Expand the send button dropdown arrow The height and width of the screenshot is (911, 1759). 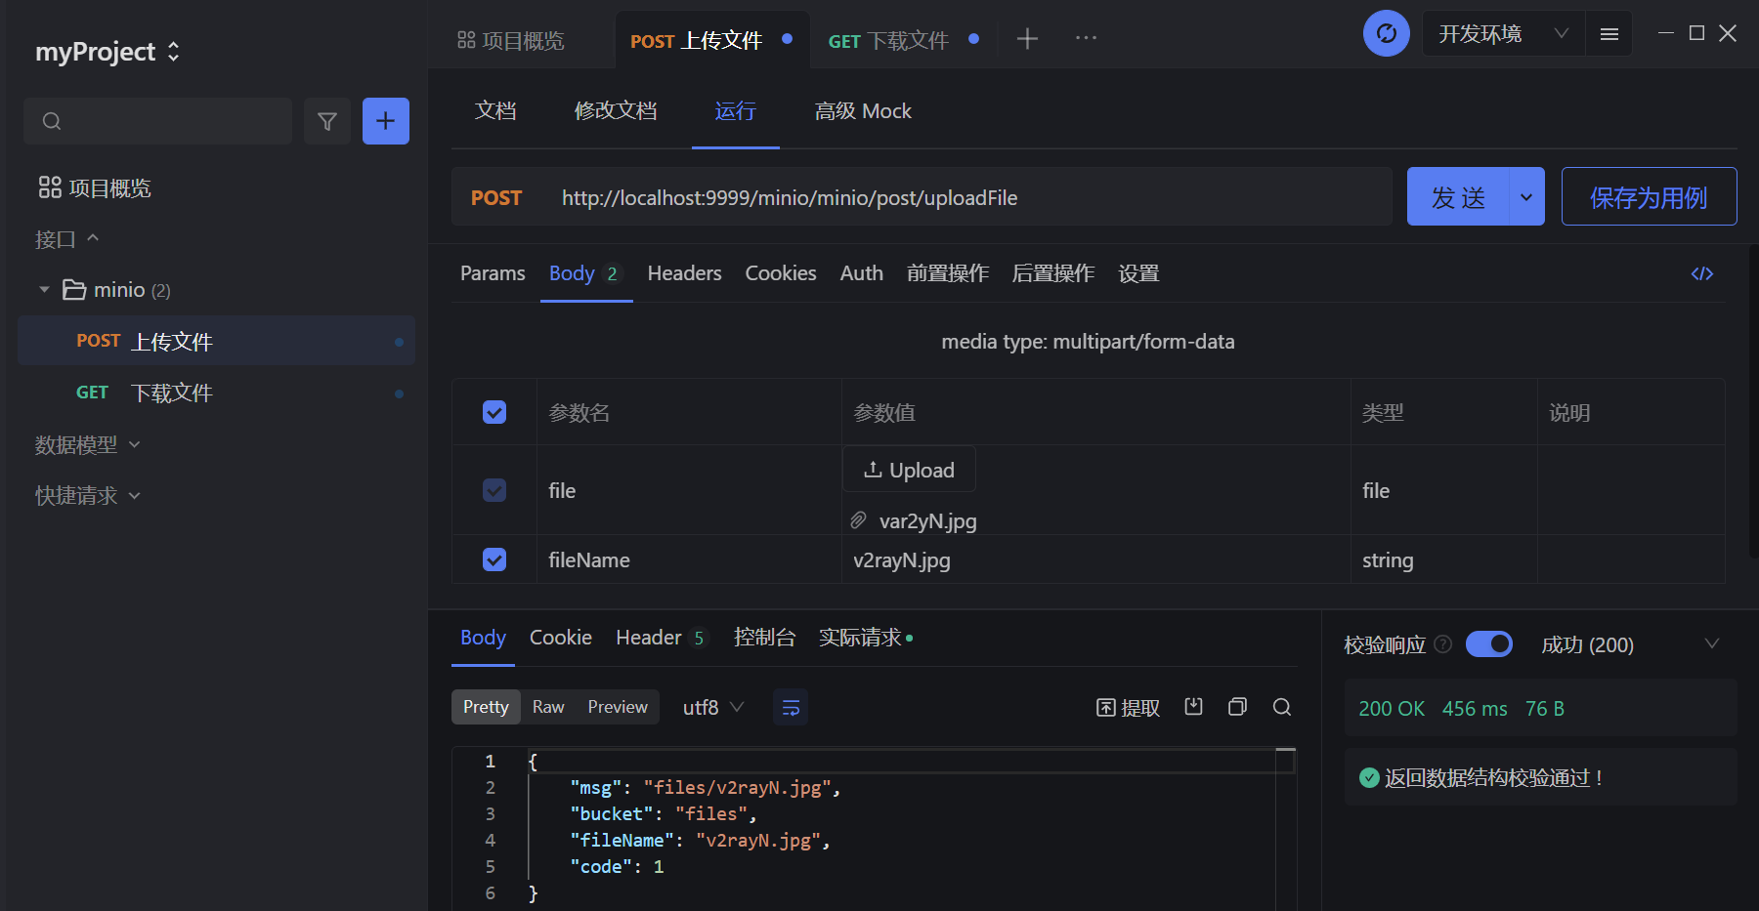pyautogui.click(x=1526, y=197)
